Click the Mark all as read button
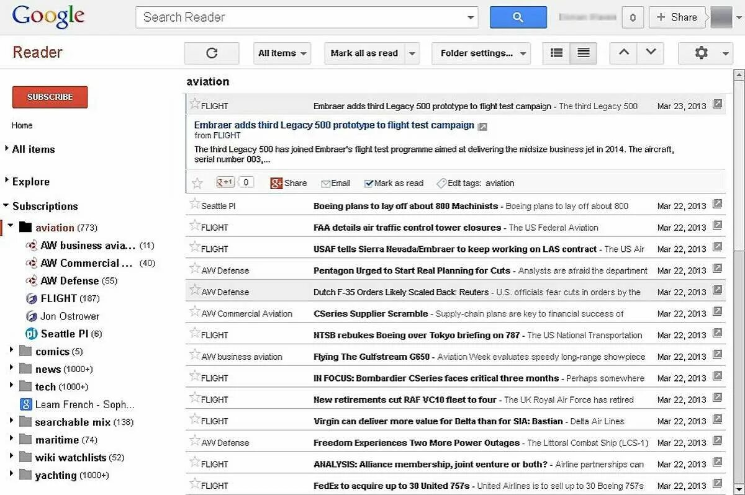This screenshot has width=745, height=495. (x=364, y=53)
